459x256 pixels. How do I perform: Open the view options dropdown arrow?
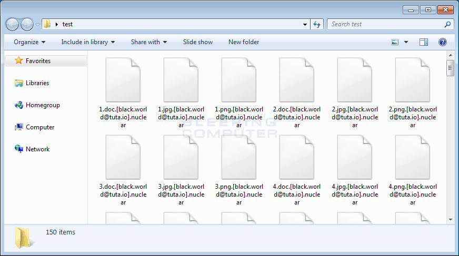[406, 42]
